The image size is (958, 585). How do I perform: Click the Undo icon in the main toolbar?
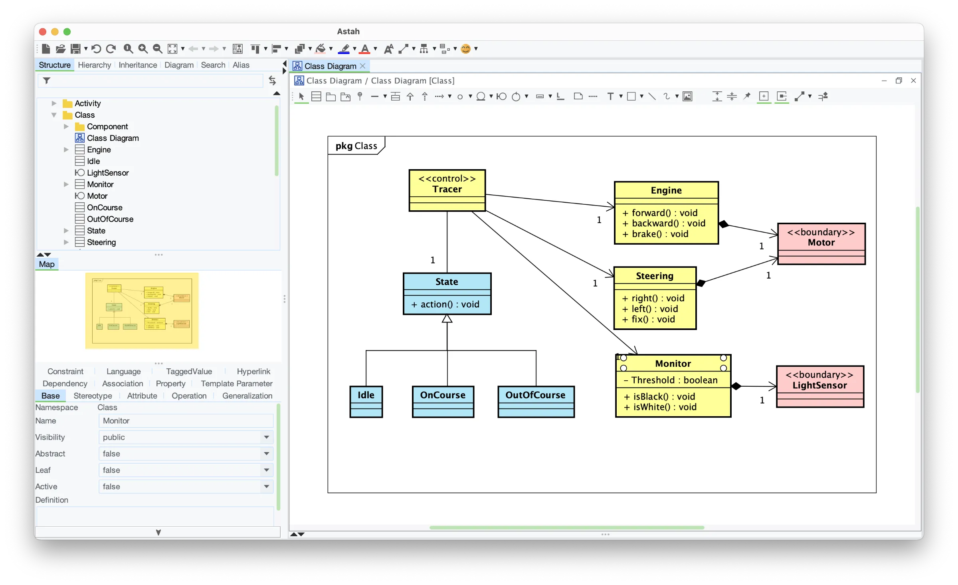pyautogui.click(x=96, y=48)
